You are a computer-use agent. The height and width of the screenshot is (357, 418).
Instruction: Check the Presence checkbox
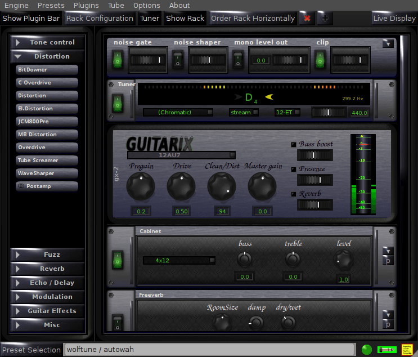(294, 169)
